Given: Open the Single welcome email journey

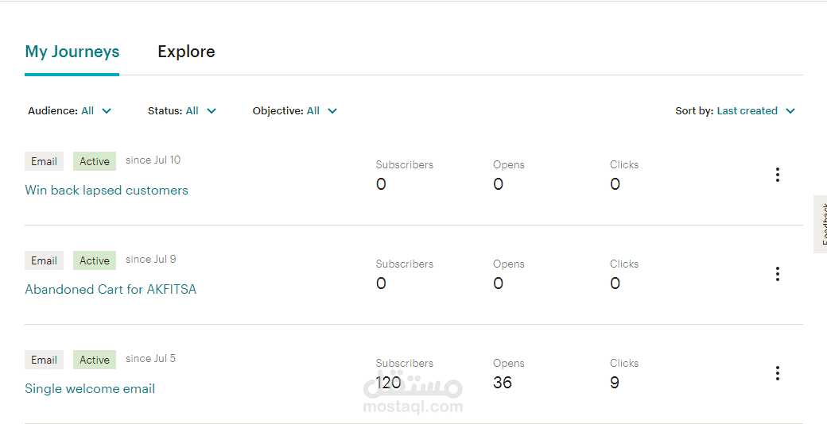Looking at the screenshot, I should coord(90,389).
